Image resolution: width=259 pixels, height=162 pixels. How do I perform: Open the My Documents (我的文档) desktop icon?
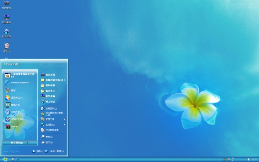7,5
